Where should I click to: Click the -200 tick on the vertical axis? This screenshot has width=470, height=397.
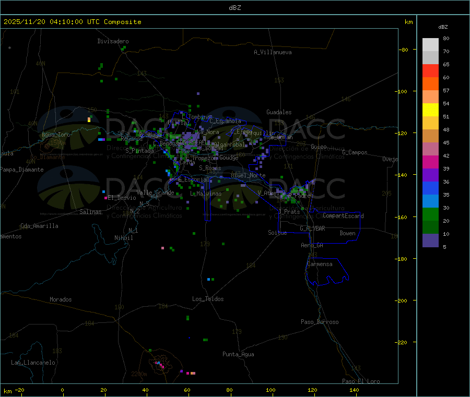(x=401, y=300)
